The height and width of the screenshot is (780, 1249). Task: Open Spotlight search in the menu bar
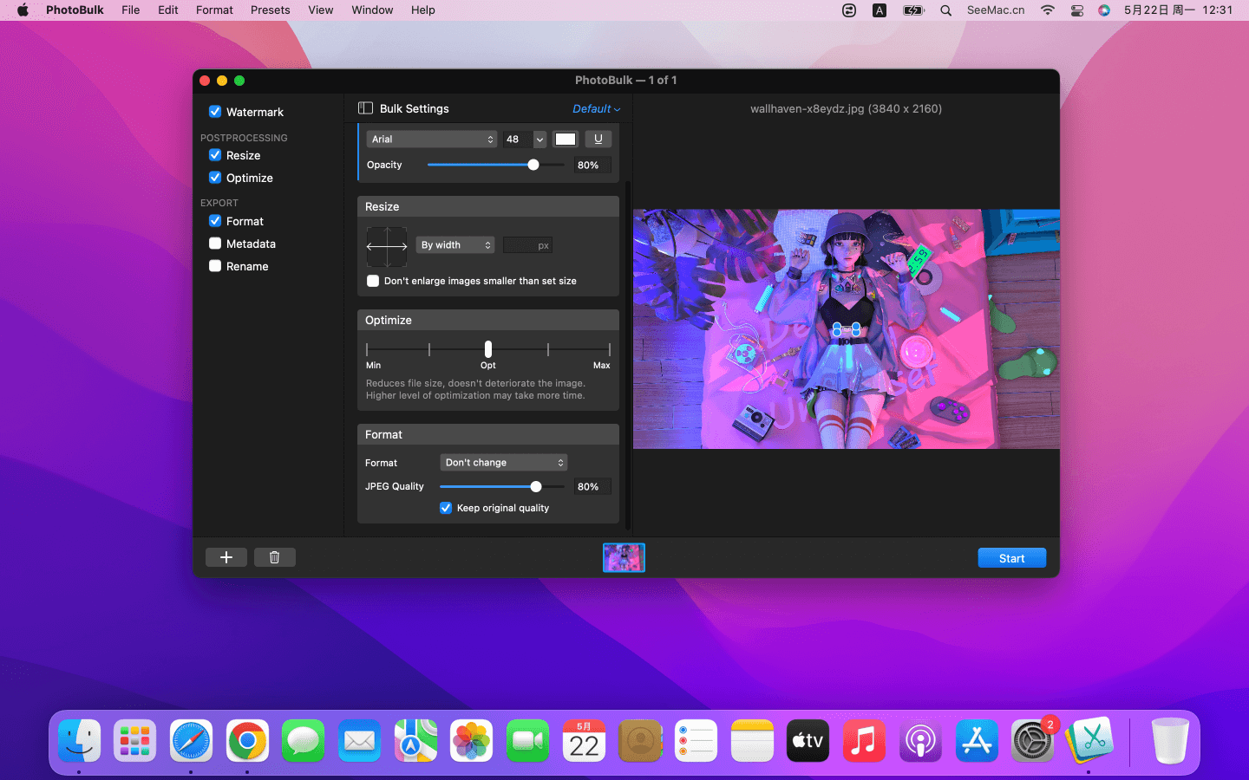tap(945, 10)
